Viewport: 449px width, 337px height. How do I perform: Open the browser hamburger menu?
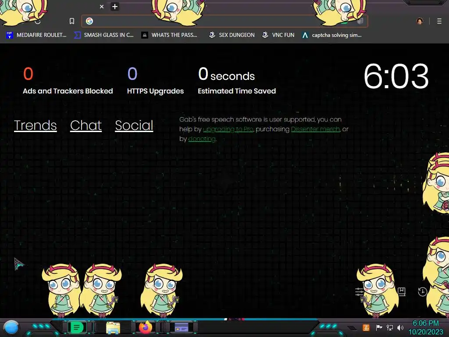[x=439, y=21]
